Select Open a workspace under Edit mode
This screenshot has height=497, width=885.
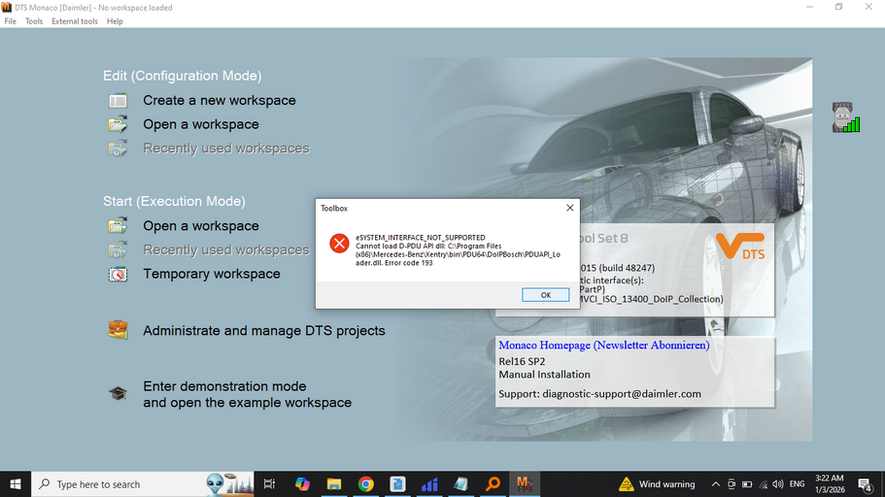pyautogui.click(x=201, y=124)
